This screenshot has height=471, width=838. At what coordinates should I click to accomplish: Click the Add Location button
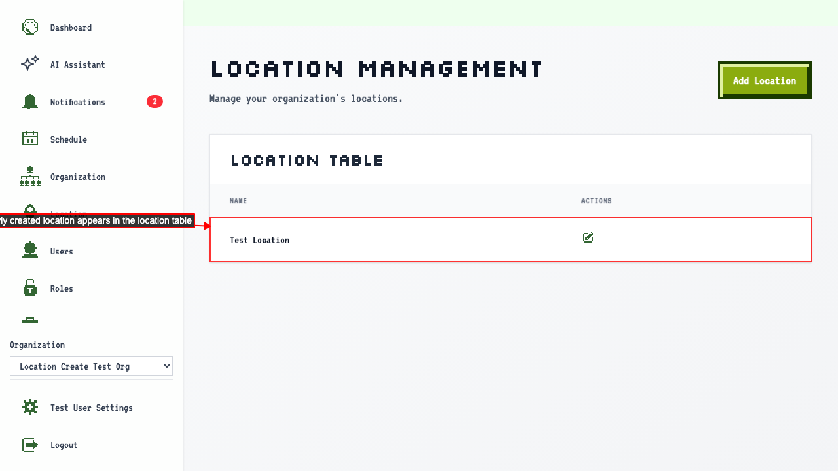point(765,80)
